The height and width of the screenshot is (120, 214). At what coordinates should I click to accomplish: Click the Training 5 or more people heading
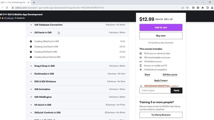(156, 102)
